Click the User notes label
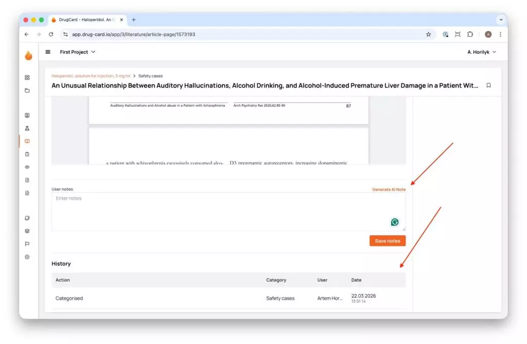 point(62,190)
